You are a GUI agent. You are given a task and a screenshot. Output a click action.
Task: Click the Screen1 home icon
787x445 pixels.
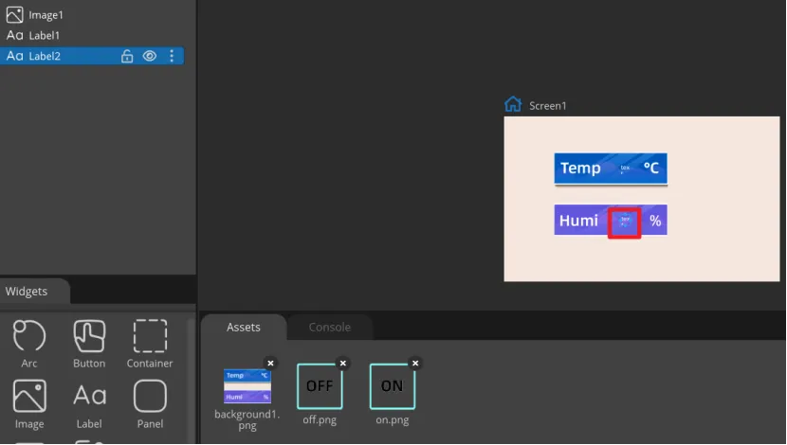coord(513,105)
